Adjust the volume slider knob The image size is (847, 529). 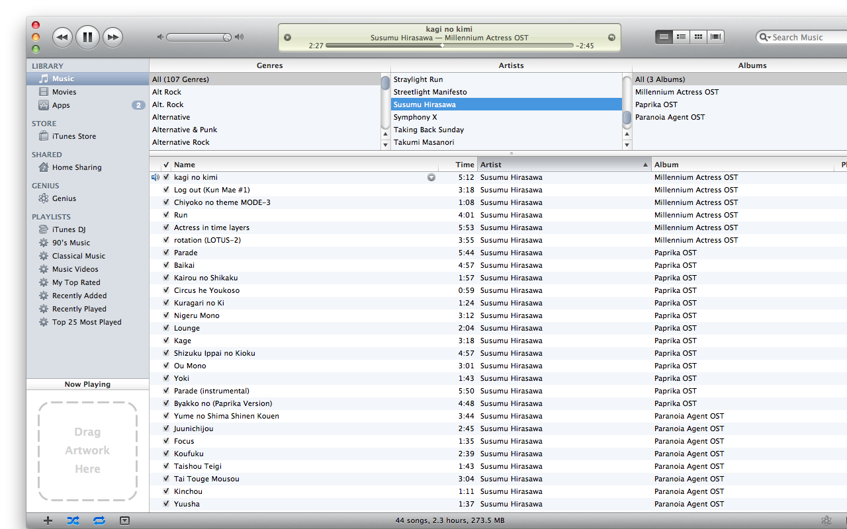coord(227,37)
